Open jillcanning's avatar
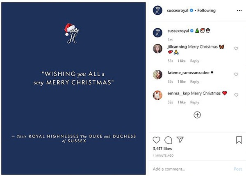Image resolution: width=246 pixels, height=176 pixels. [157, 48]
